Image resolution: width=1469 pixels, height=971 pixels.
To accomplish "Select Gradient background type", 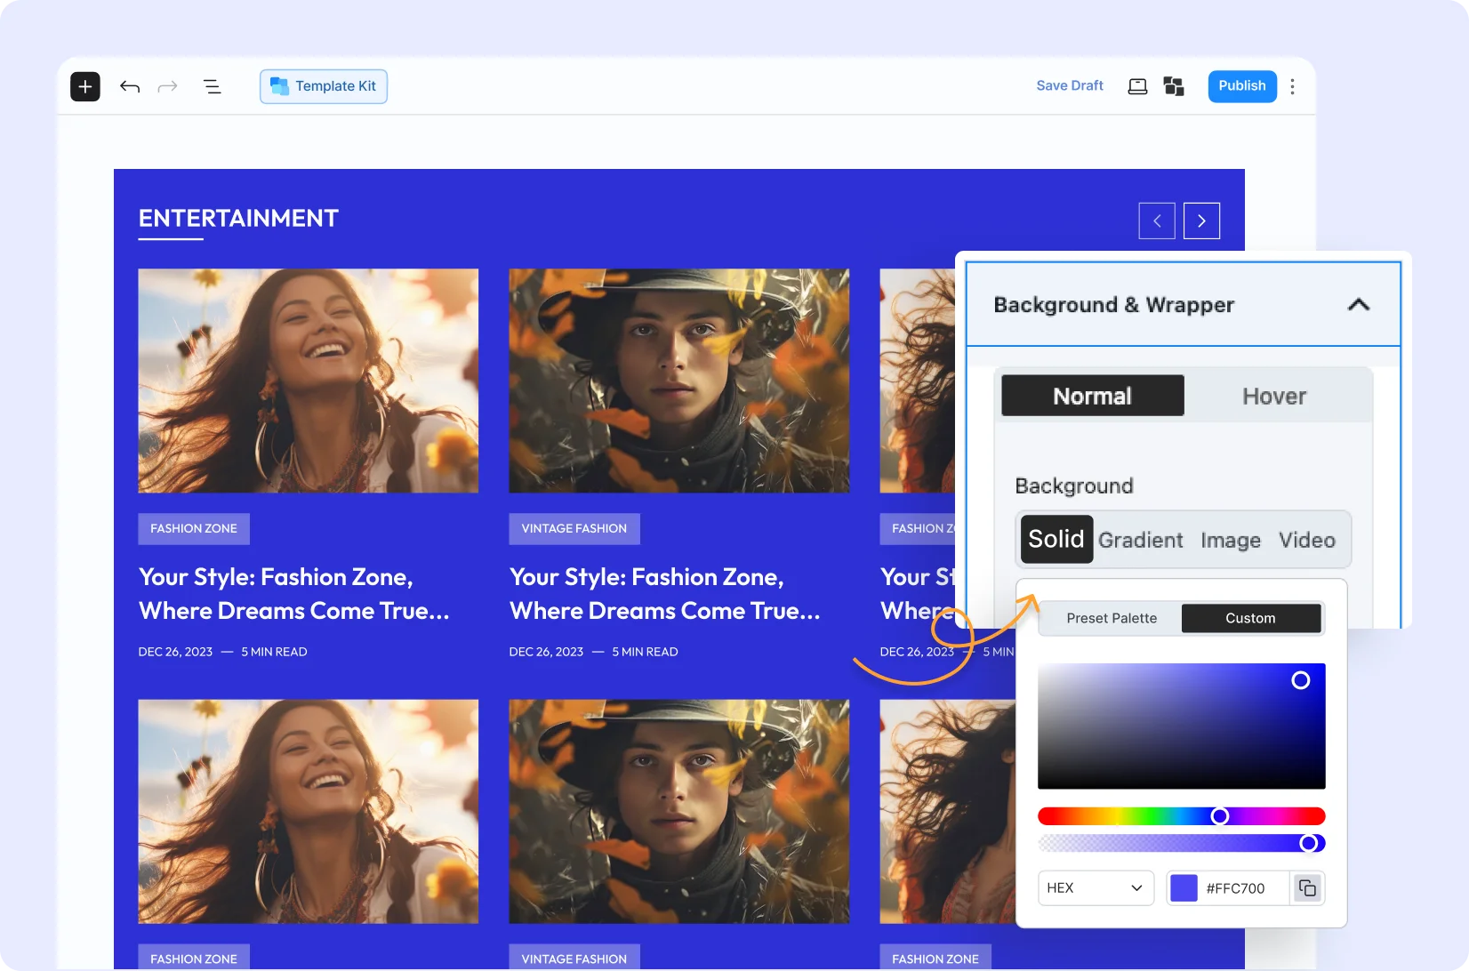I will [1141, 540].
